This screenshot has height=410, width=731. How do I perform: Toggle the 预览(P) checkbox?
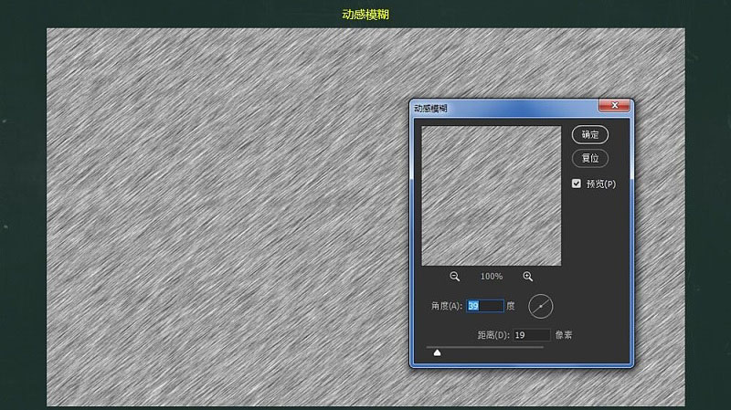(577, 184)
